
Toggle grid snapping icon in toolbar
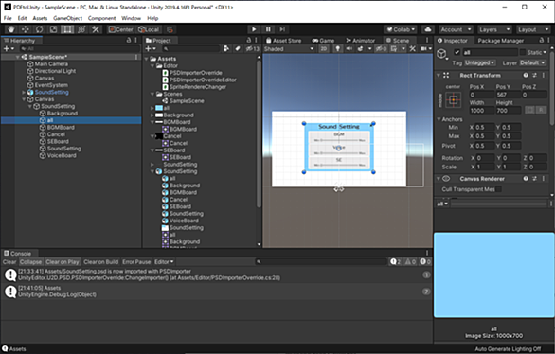coord(170,29)
